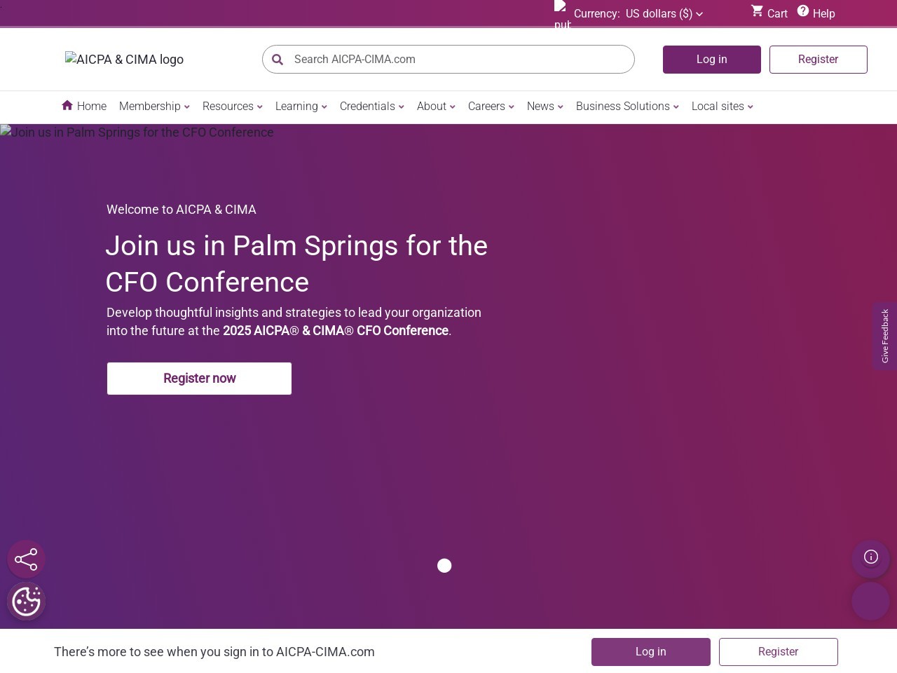Select the carousel slide dot indicator

[x=444, y=566]
